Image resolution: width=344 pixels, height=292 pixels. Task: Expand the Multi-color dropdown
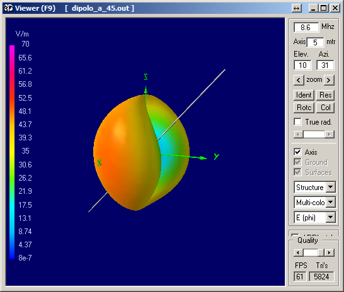(330, 202)
